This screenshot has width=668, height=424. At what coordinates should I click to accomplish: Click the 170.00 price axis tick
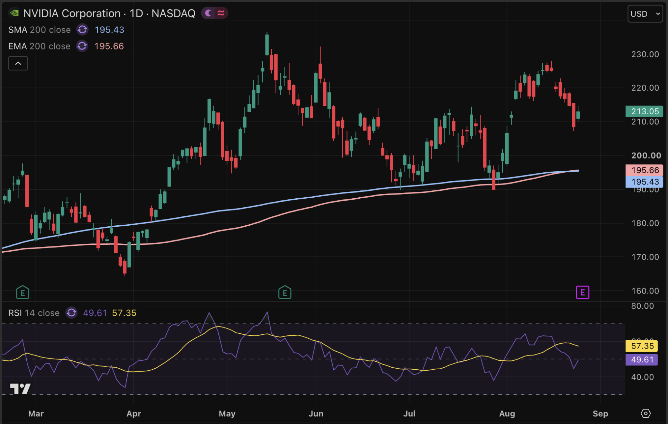click(x=645, y=257)
